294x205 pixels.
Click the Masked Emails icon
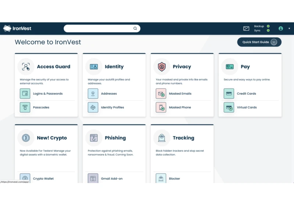point(161,94)
